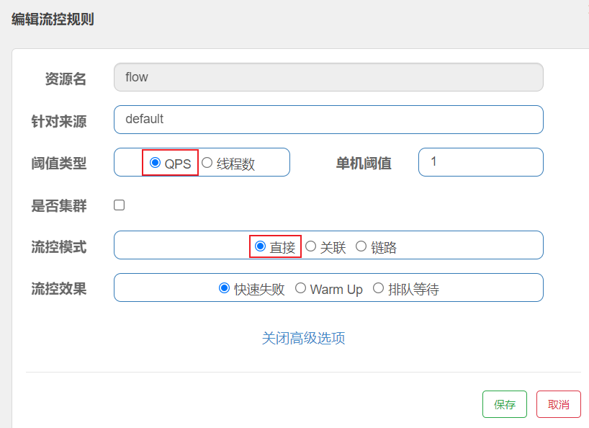This screenshot has width=589, height=428.
Task: Choose 直接 flow control mode
Action: point(261,246)
